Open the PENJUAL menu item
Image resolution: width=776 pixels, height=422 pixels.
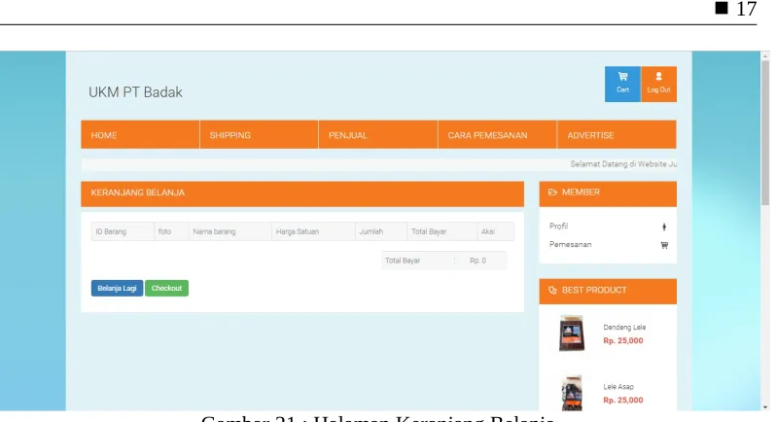pyautogui.click(x=378, y=134)
